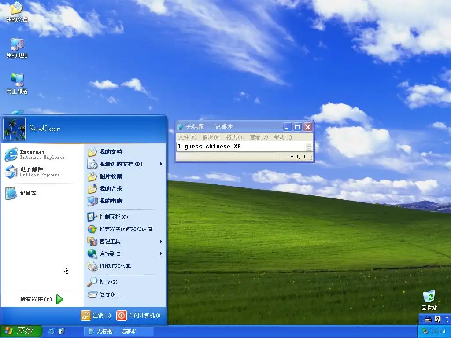Select 我的电脑 desktop icon
Screen dimensions: 451x338
[x=17, y=48]
